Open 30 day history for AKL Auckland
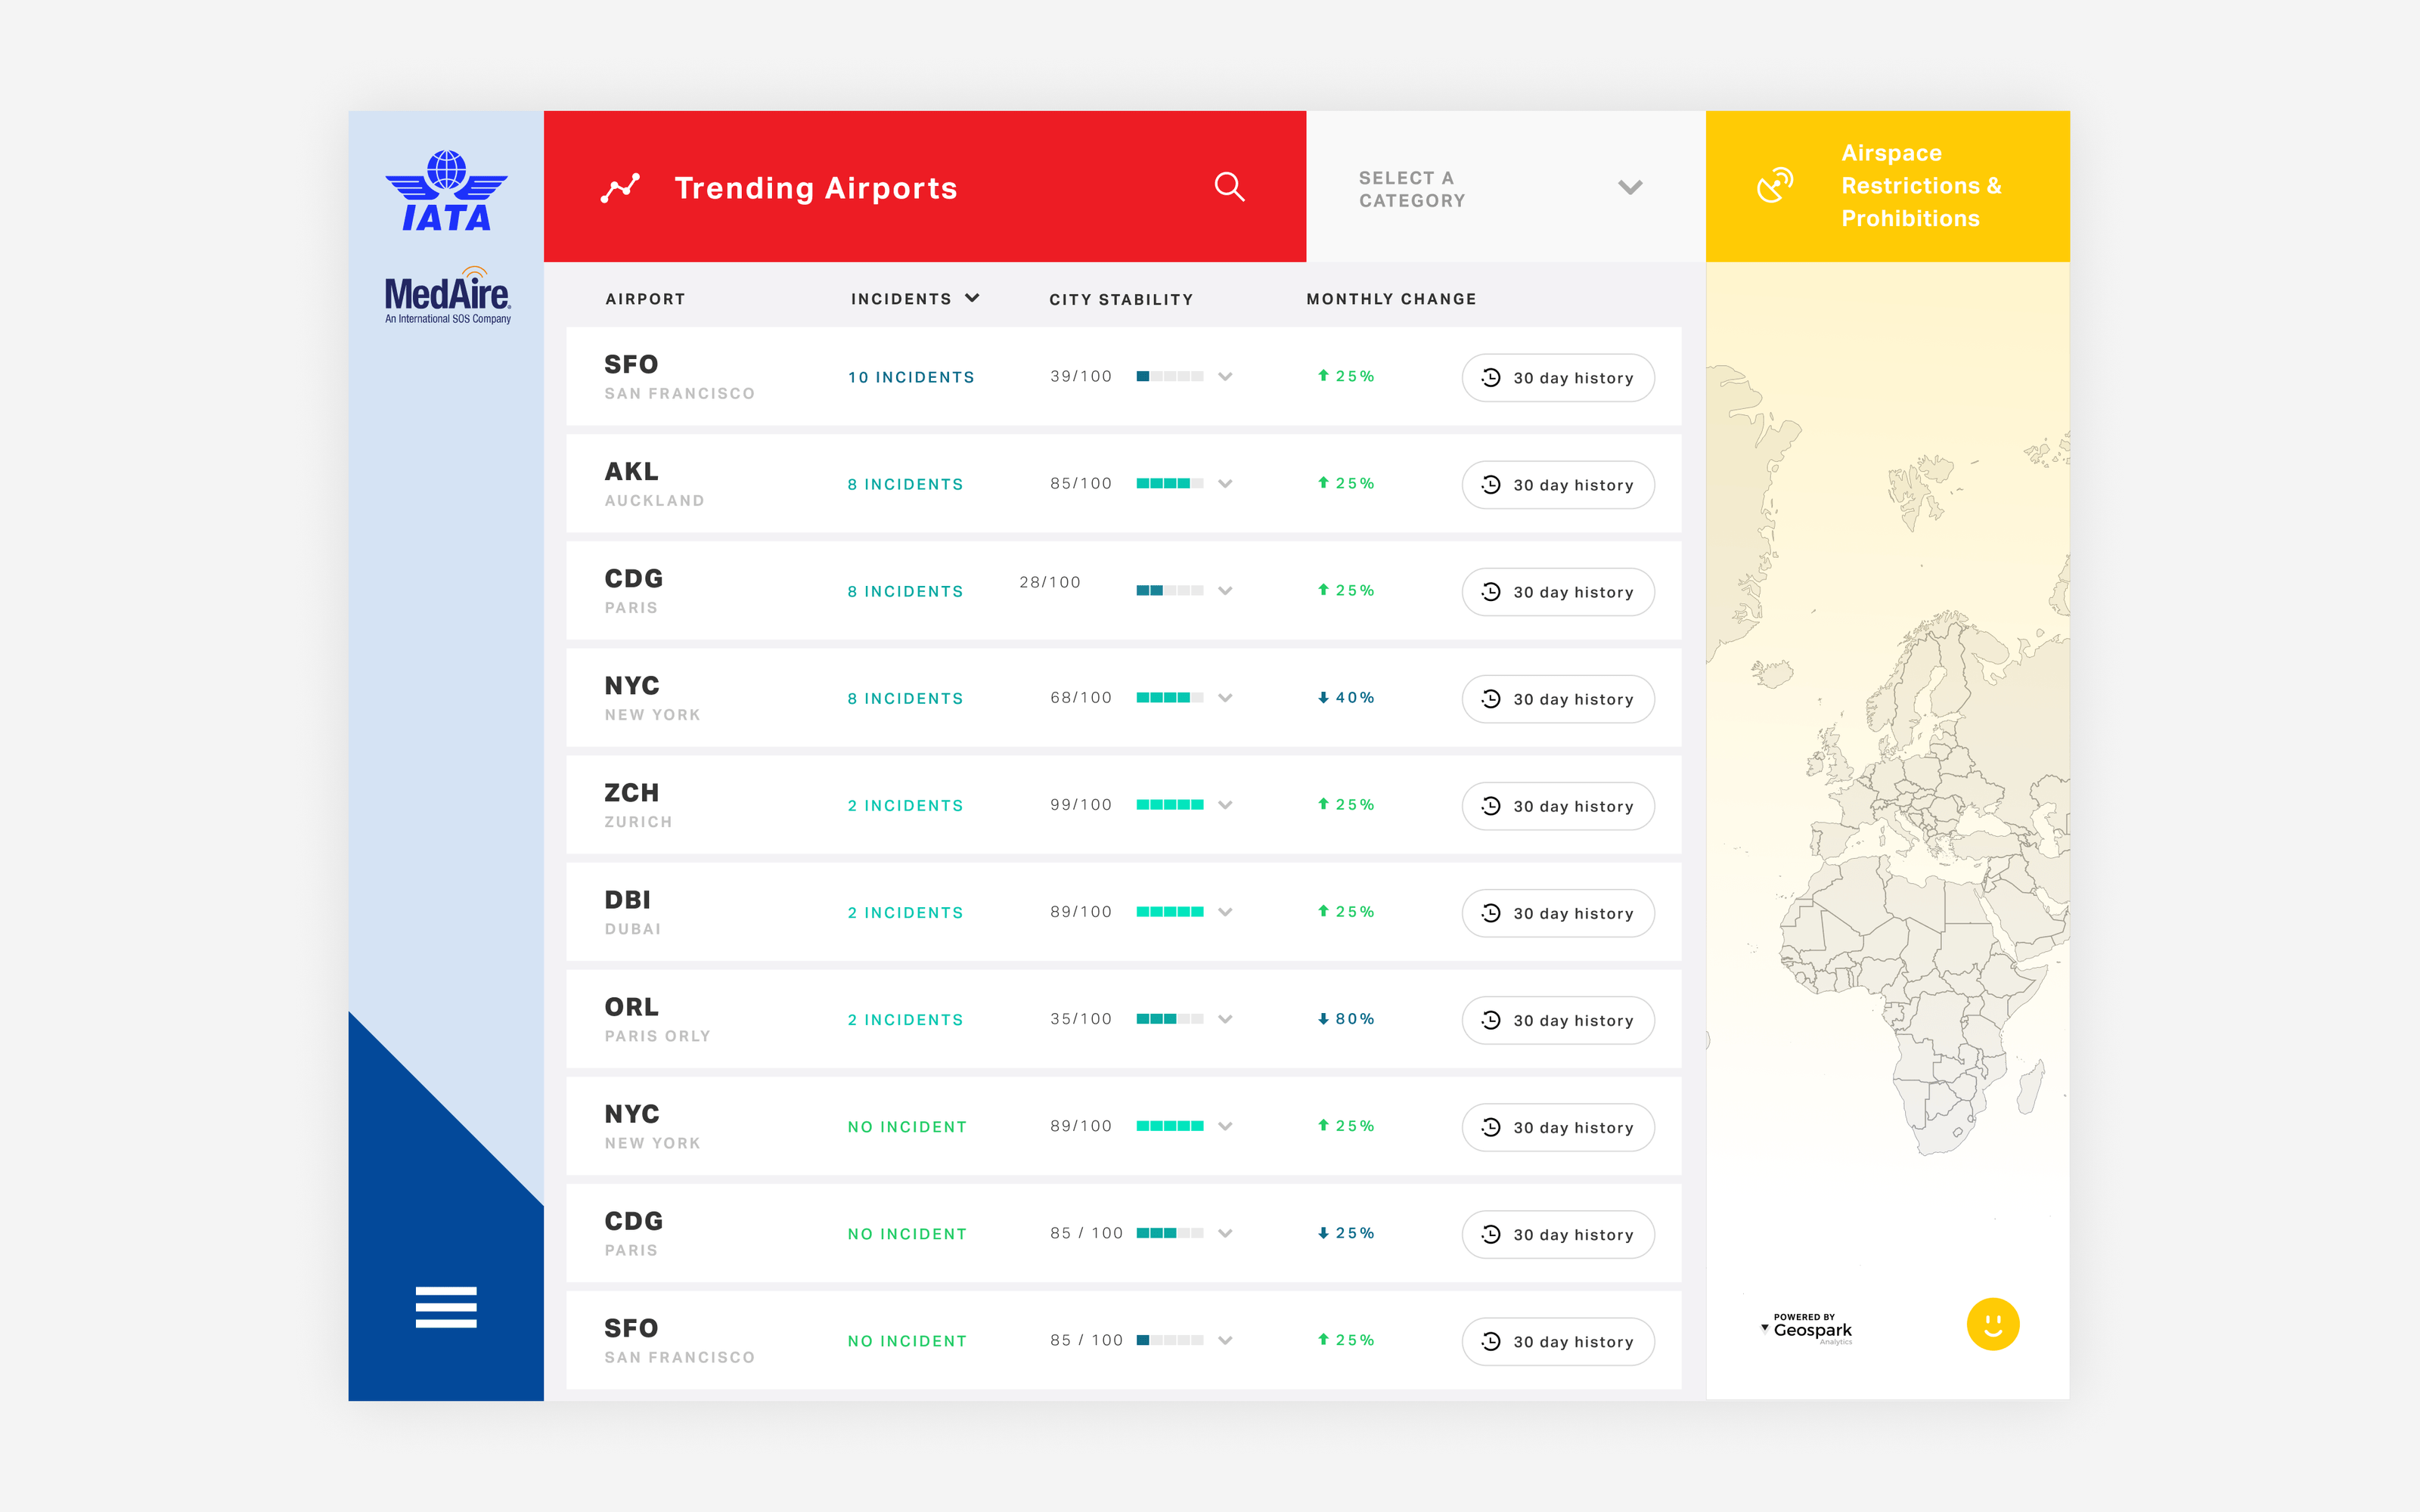 click(1557, 484)
